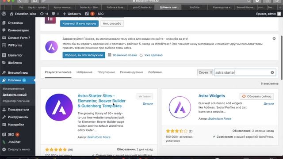Open Настройки sidebar item
The width and height of the screenshot is (283, 159).
point(16,125)
